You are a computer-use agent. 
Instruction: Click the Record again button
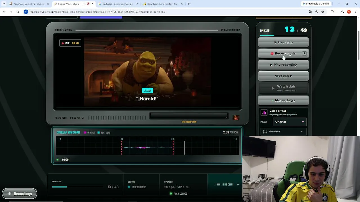283,54
